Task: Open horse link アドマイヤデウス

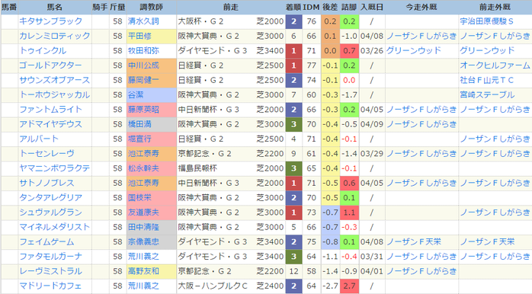Action: (x=50, y=124)
